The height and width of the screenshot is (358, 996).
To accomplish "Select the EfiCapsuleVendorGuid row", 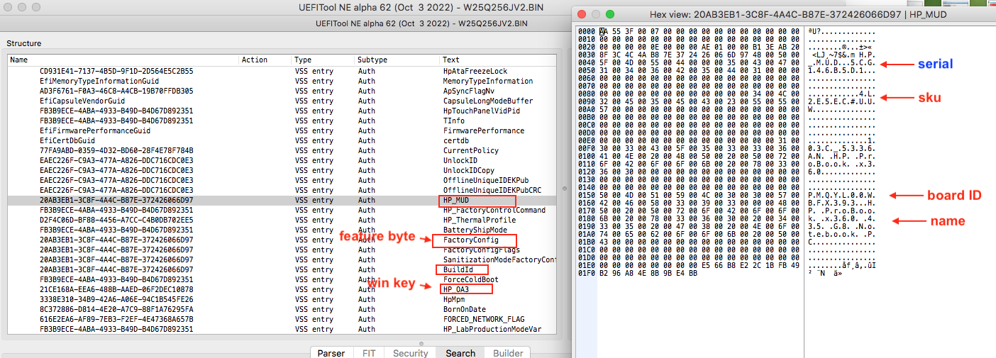I will (x=282, y=101).
